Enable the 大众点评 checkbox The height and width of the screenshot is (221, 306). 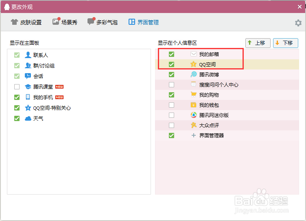tap(172, 125)
